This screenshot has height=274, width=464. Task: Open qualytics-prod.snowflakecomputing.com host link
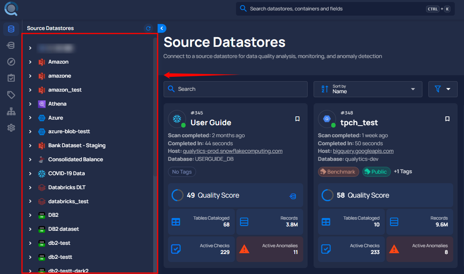coord(232,151)
